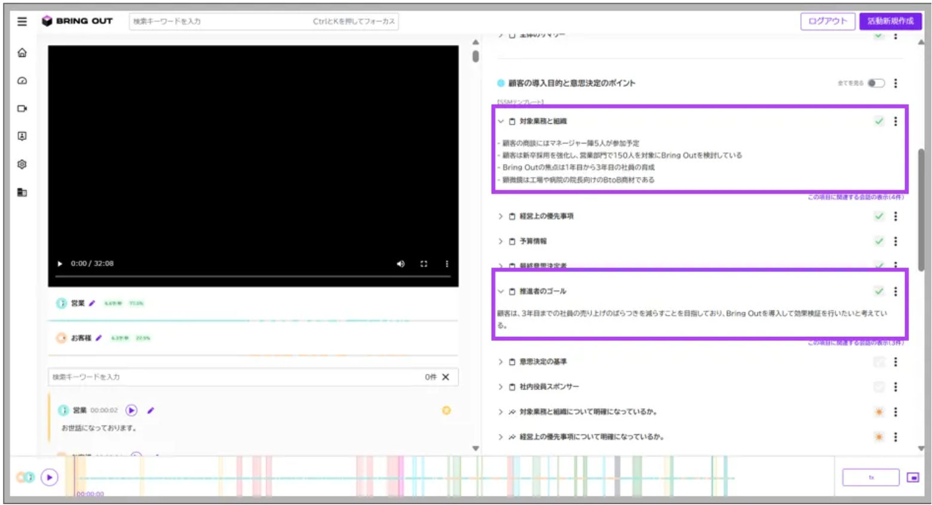Play the 営業 00:00:02 utterance

tap(132, 410)
